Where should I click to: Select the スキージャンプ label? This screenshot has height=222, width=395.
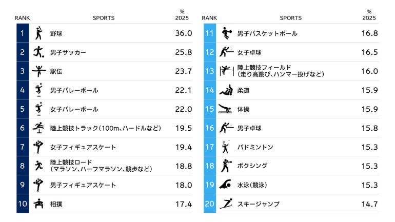pos(258,204)
